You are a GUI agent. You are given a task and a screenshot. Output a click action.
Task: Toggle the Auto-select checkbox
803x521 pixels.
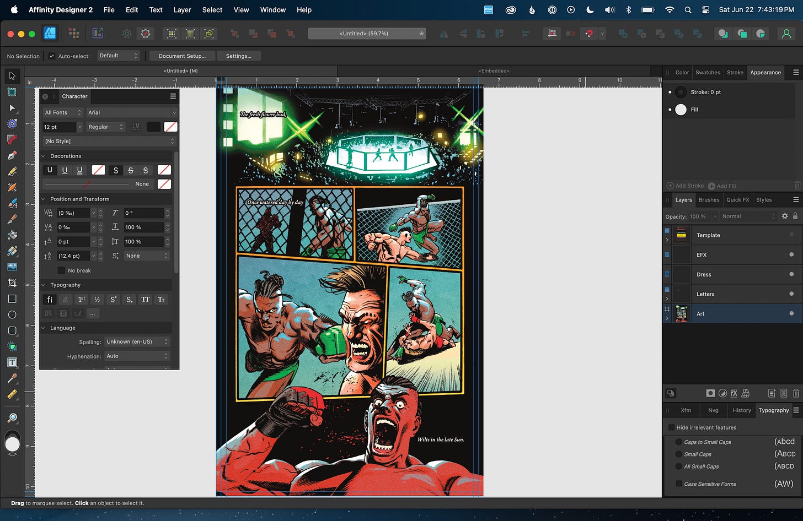(x=52, y=56)
